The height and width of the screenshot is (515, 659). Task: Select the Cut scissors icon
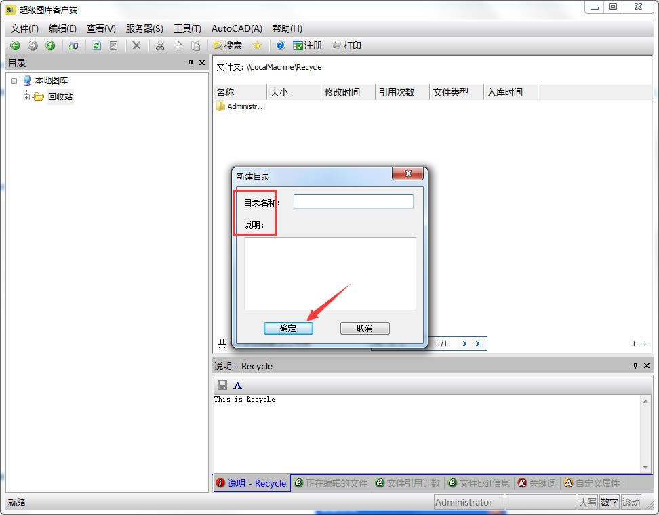[x=159, y=46]
